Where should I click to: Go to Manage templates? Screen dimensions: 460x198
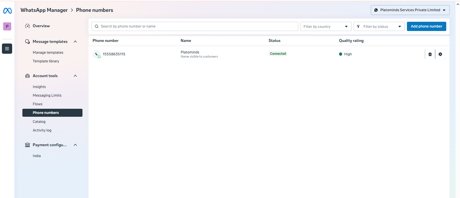coord(48,52)
